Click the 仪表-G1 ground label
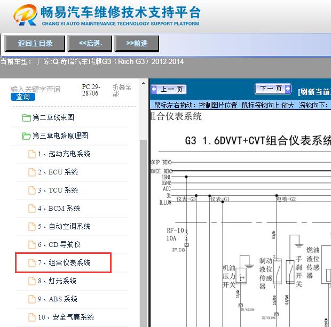The image size is (331, 327). (x=219, y=199)
